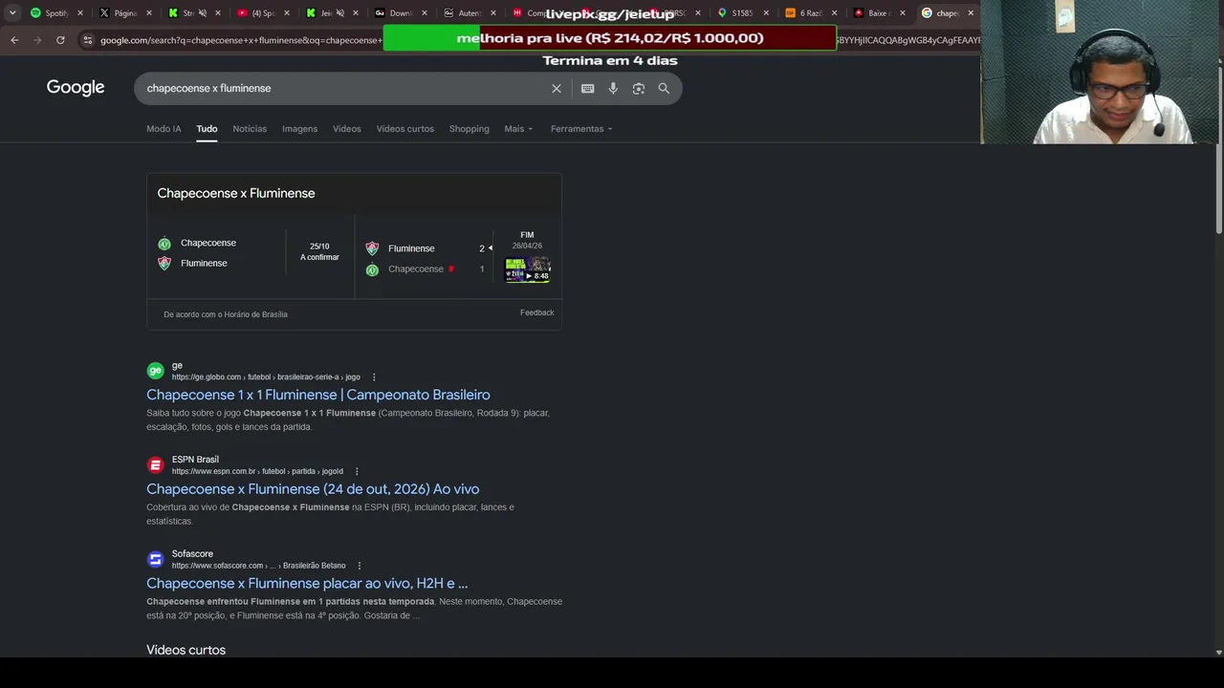
Task: Open the espn.com.br URL breadcrumb
Action: click(257, 471)
